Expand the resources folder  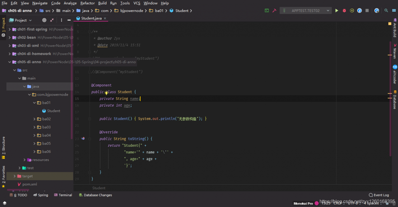(x=24, y=160)
